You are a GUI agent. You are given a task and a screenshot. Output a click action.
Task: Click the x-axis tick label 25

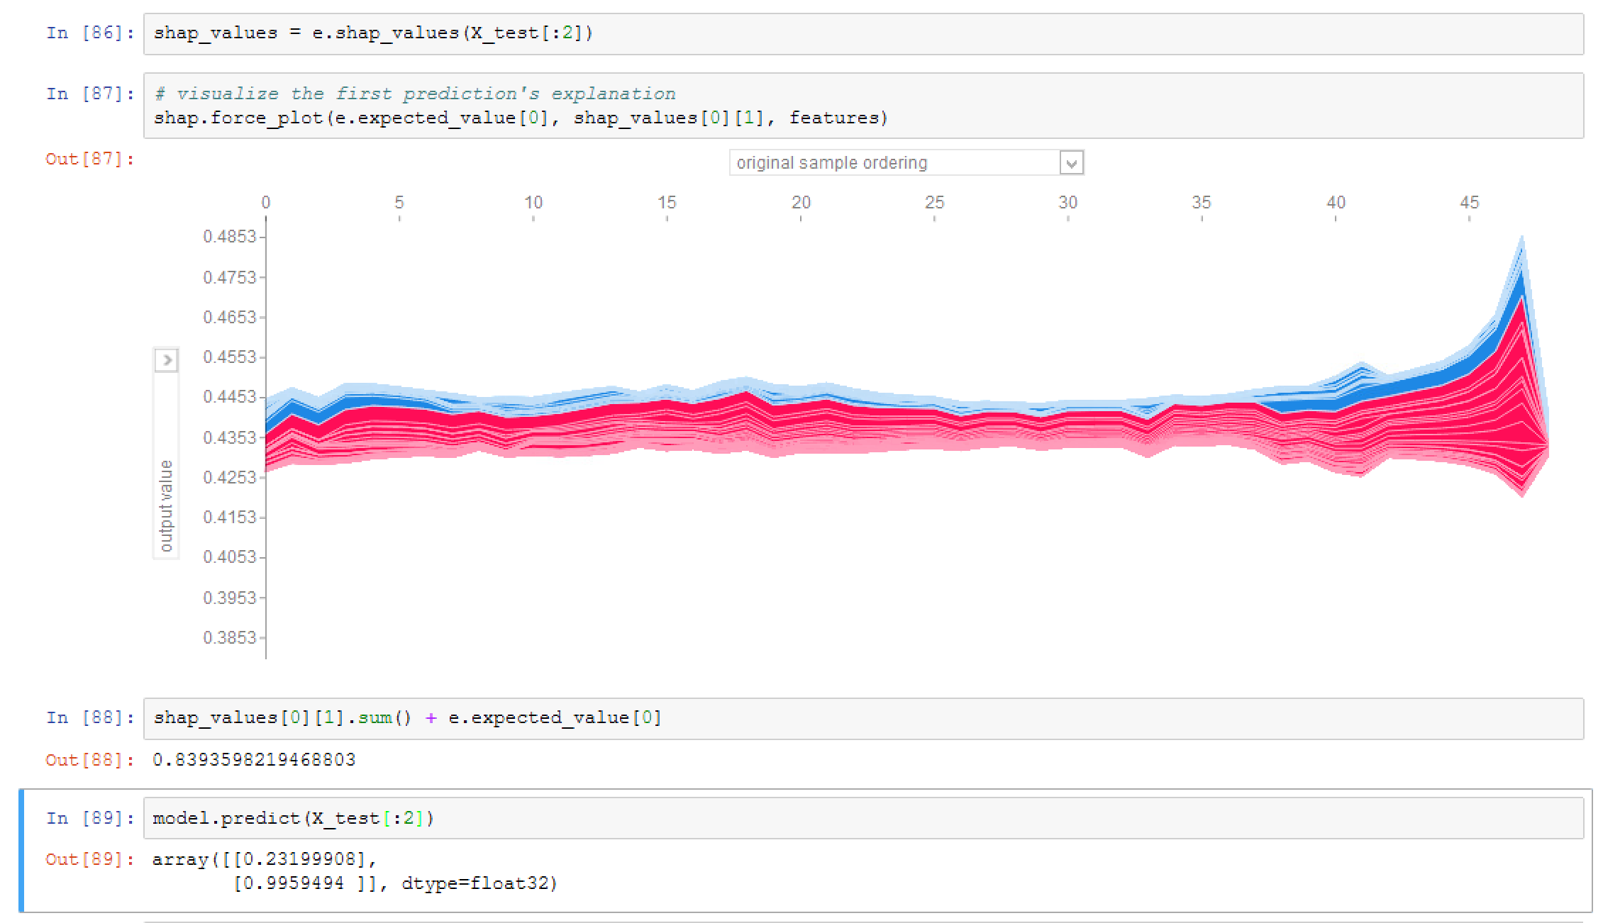tap(935, 203)
